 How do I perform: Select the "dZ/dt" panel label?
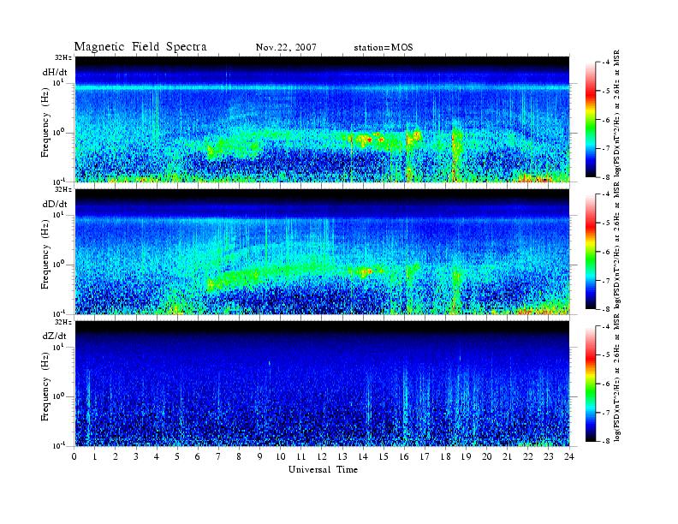point(55,336)
